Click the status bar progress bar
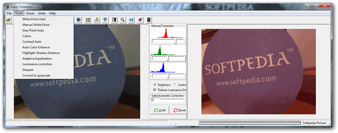This screenshot has height=133, width=338. [x=250, y=123]
